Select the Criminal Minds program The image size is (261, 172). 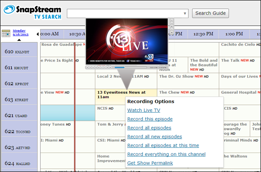tap(242, 145)
